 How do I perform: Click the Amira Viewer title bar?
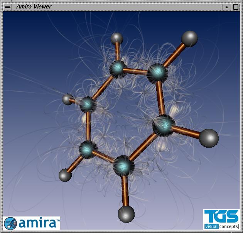pyautogui.click(x=117, y=7)
